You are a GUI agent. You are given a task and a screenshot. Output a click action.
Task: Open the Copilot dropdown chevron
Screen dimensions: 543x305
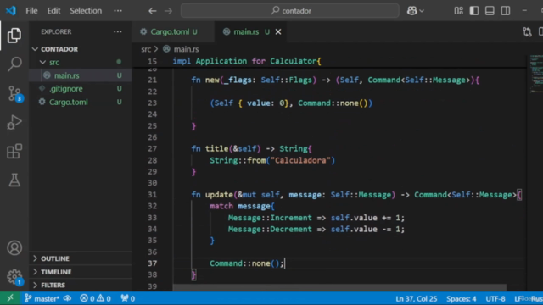coord(422,11)
